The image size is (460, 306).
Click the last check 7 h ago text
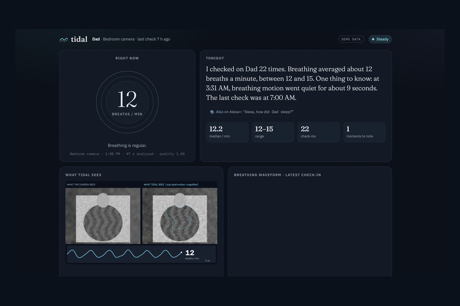(x=154, y=39)
